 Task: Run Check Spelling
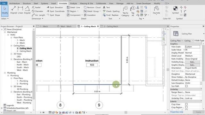[111, 11]
